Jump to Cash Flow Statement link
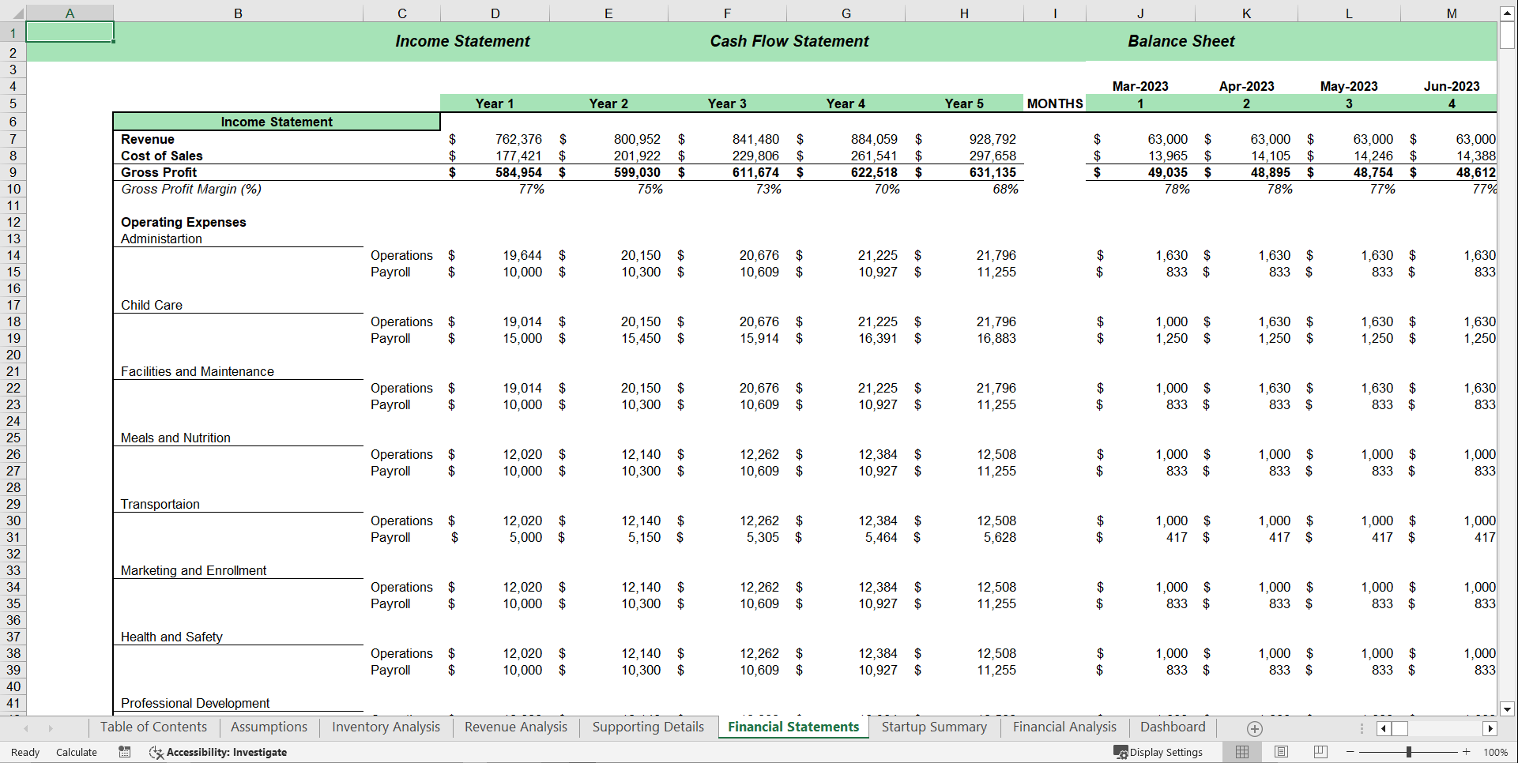 pyautogui.click(x=789, y=41)
